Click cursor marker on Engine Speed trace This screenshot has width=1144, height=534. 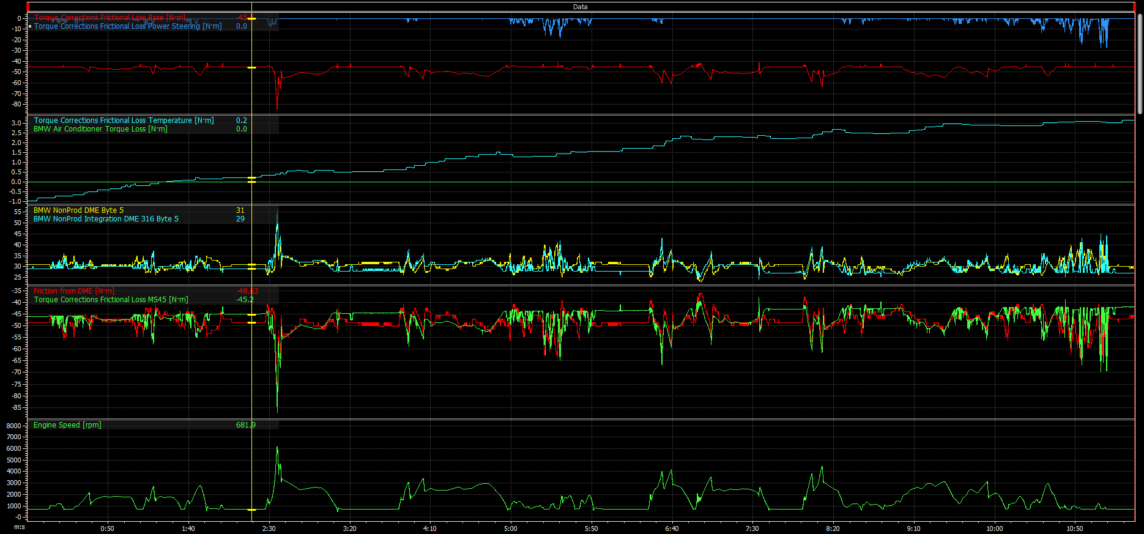click(251, 510)
